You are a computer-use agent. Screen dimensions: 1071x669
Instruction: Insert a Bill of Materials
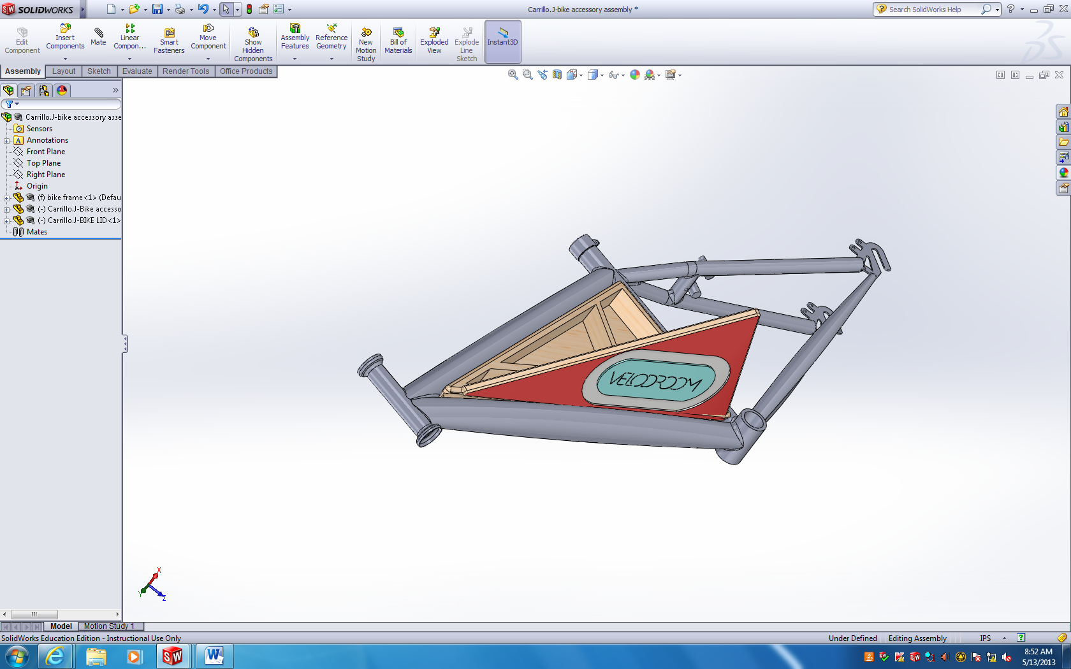pyautogui.click(x=398, y=41)
